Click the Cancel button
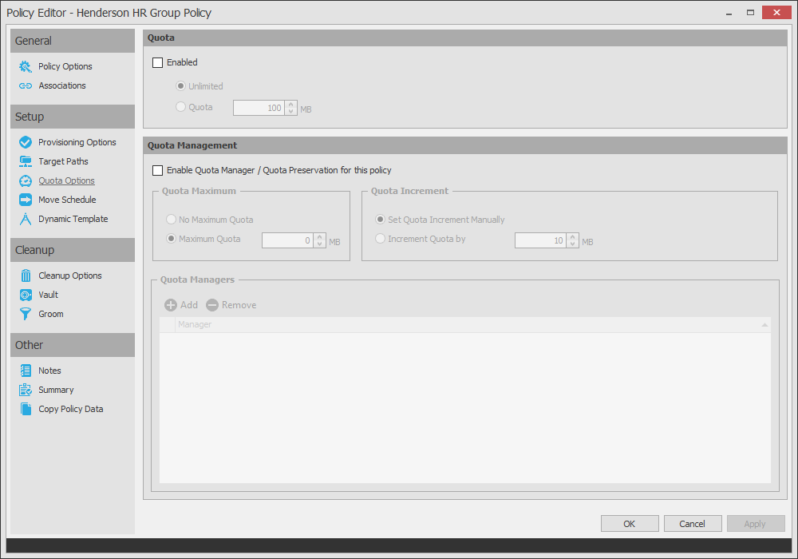The image size is (798, 559). coord(692,524)
